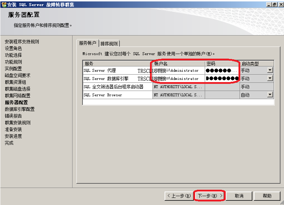Select the SQL Server 数据库引擎 service label
This screenshot has width=284, height=205.
coord(106,79)
